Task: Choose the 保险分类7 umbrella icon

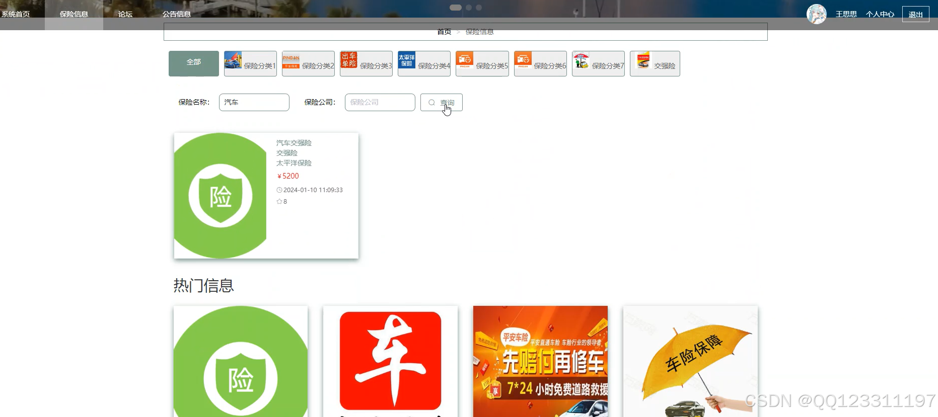Action: pyautogui.click(x=581, y=60)
